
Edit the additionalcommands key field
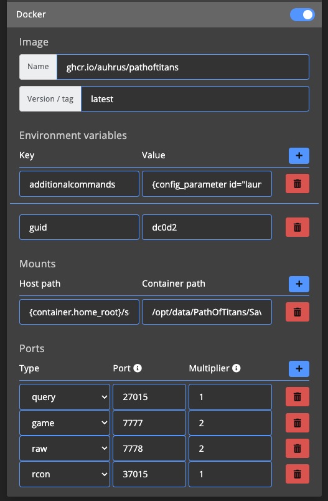pos(79,184)
